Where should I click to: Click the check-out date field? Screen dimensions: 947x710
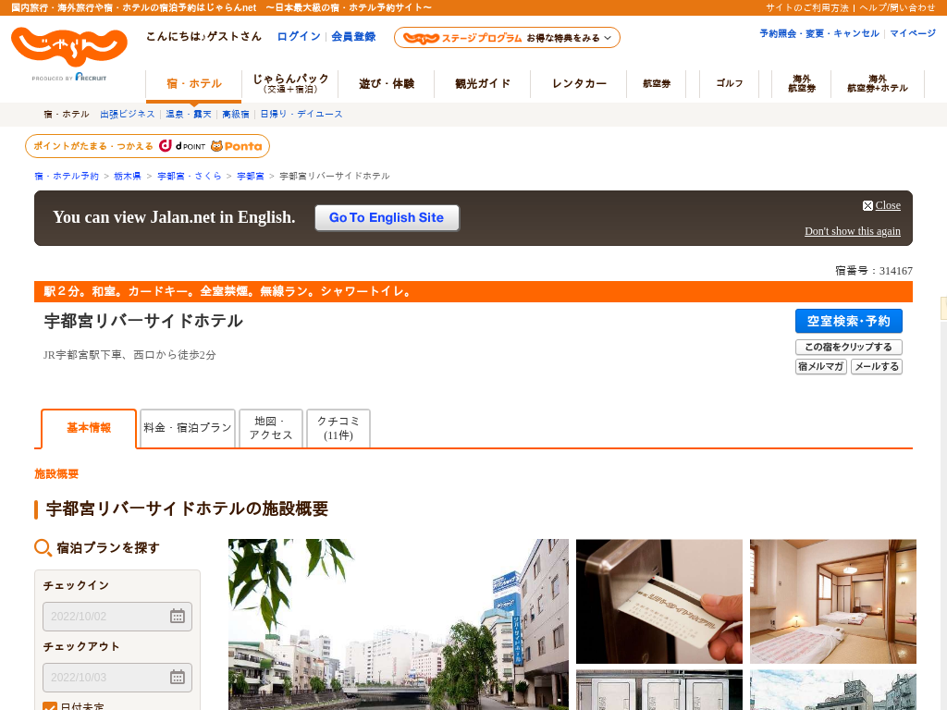click(x=117, y=678)
